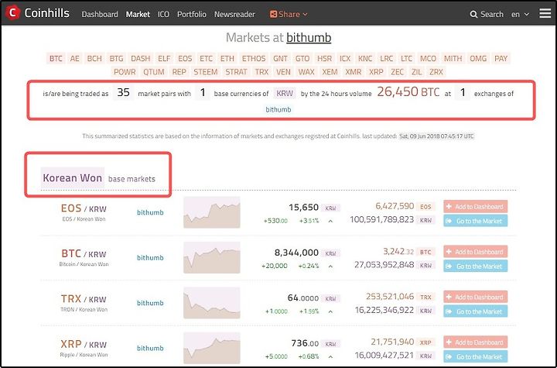This screenshot has width=557, height=368.
Task: Open the ICO nav item
Action: [x=163, y=14]
